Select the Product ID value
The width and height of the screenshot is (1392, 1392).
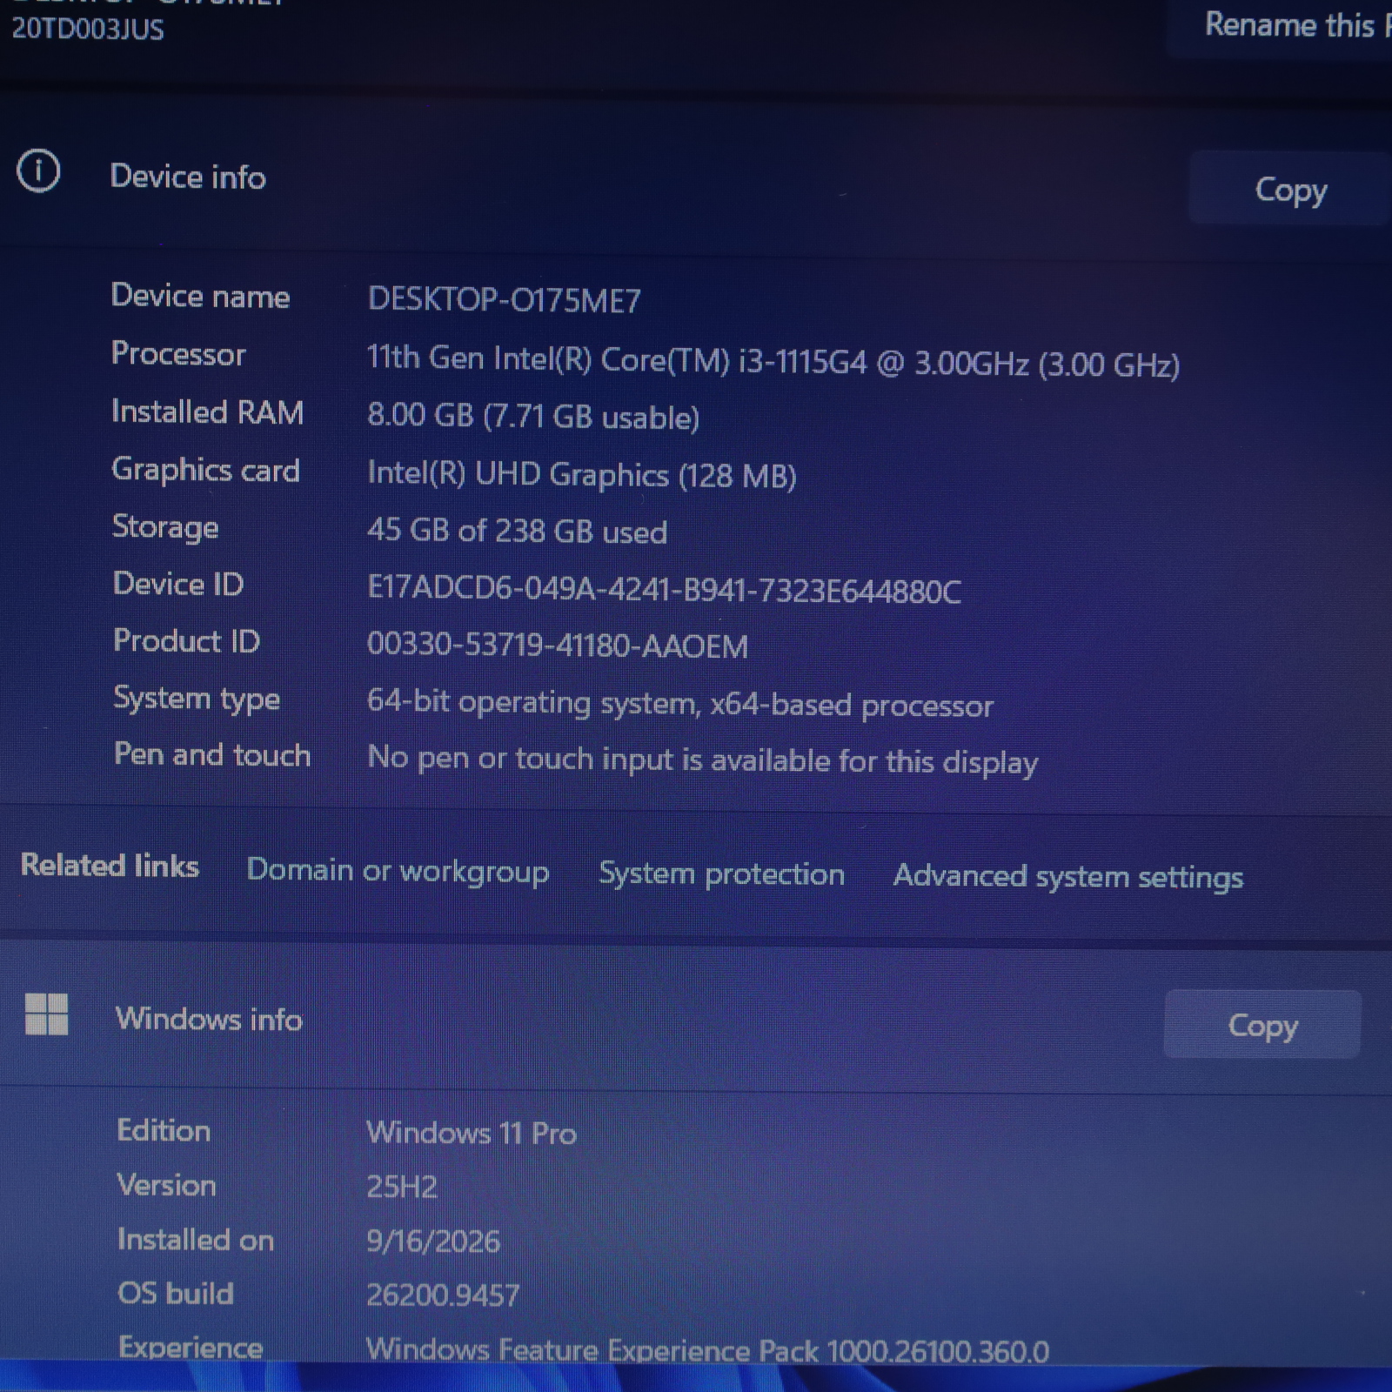point(557,645)
